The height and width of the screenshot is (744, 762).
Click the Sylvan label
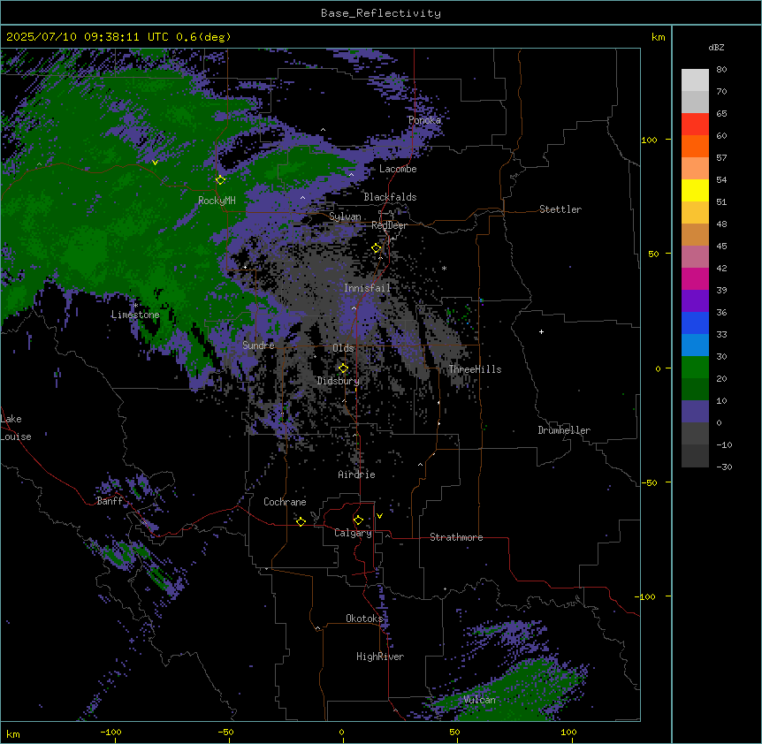click(345, 217)
